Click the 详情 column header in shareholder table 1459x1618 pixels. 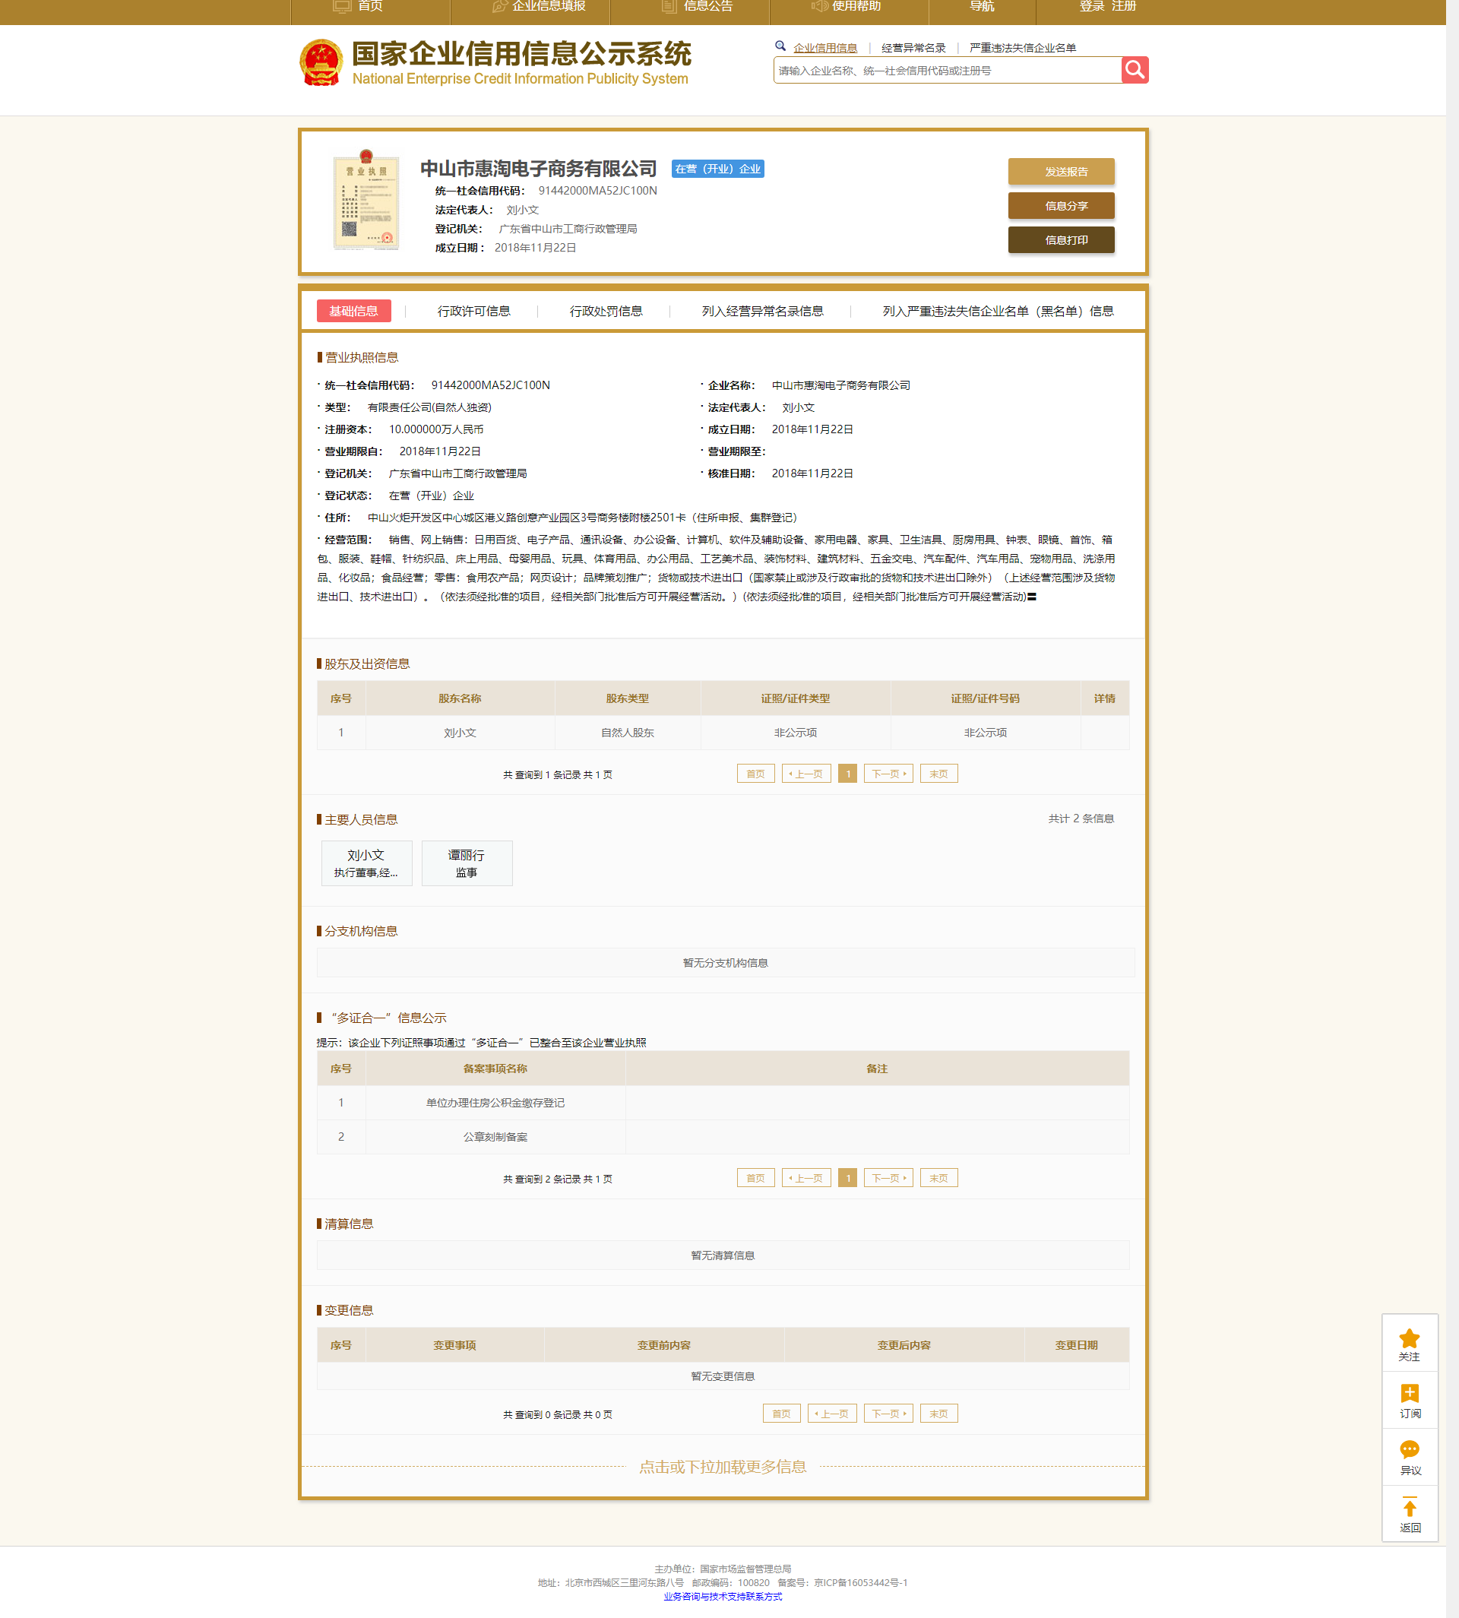(1104, 698)
